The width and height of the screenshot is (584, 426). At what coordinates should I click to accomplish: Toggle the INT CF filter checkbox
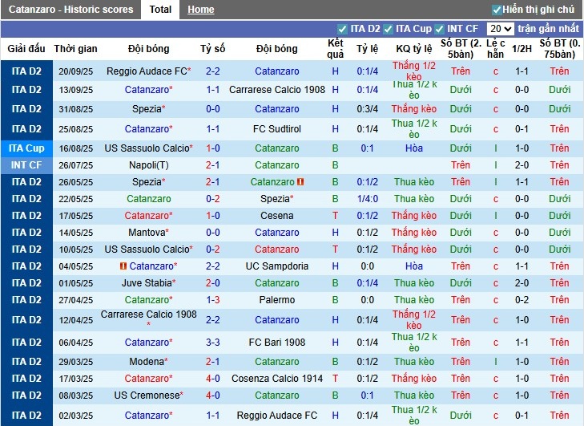(x=440, y=29)
